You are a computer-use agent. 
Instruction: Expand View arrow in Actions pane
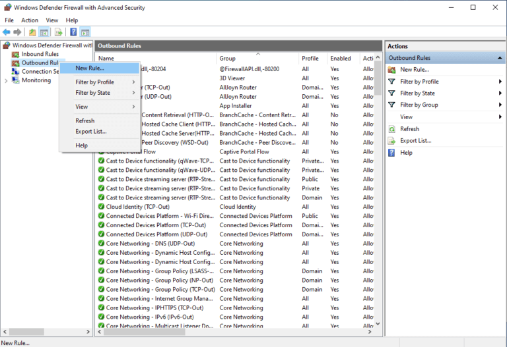point(500,117)
